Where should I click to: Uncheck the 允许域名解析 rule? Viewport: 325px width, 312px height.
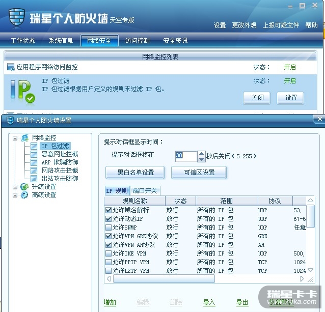tap(109, 210)
